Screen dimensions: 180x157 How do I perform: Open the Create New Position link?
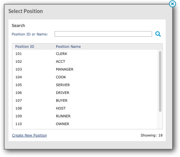point(29,135)
